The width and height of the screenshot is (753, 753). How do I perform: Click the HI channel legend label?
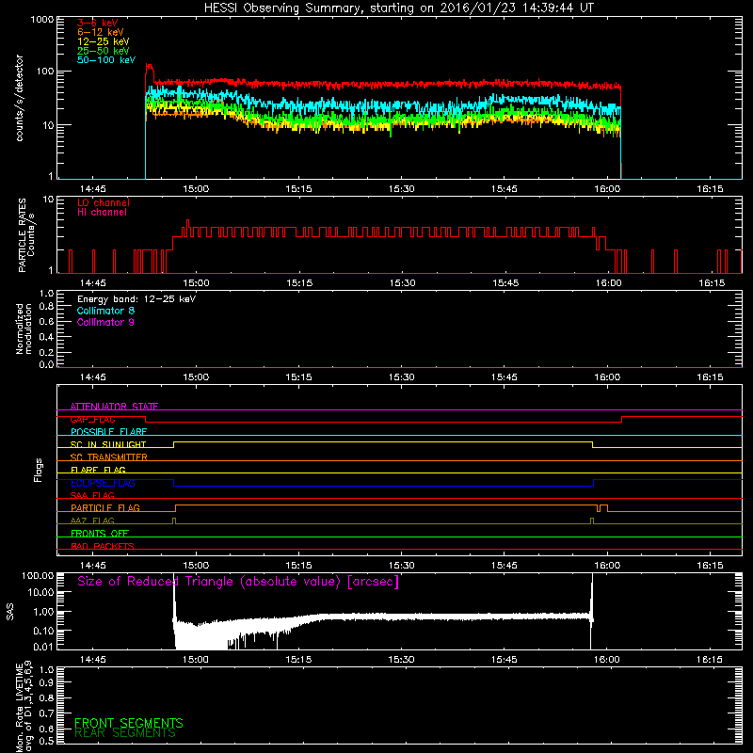pyautogui.click(x=102, y=213)
